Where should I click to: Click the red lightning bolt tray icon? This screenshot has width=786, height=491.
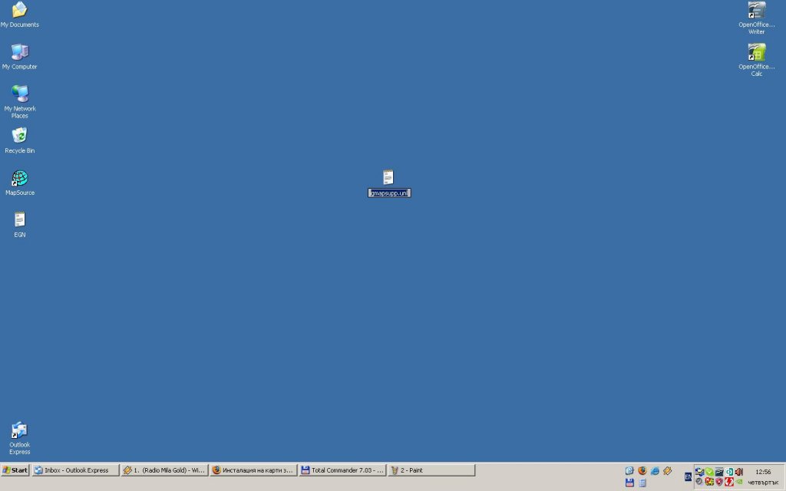729,482
